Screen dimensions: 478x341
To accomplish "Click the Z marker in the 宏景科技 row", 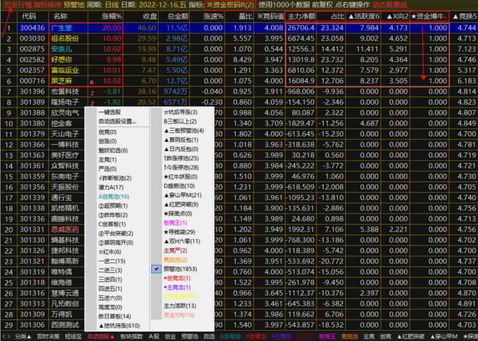I will coord(92,93).
